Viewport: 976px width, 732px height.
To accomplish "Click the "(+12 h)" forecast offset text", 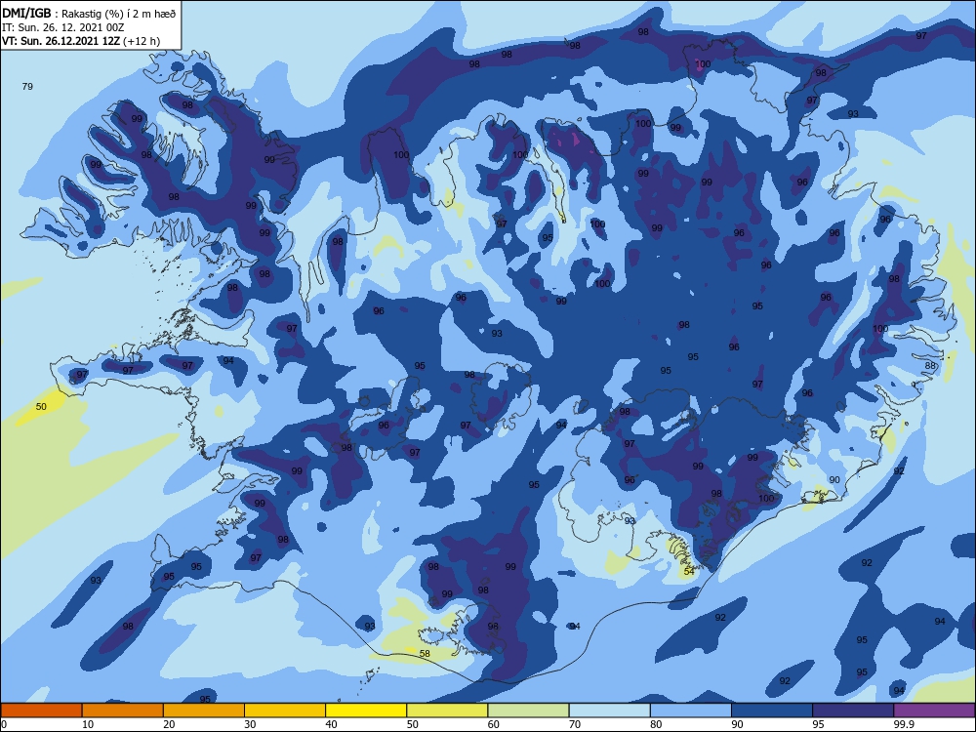I will (x=142, y=41).
